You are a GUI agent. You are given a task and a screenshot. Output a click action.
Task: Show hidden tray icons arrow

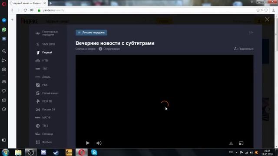pos(236,153)
